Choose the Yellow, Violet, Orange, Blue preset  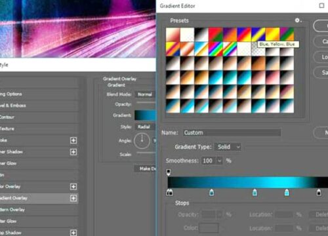coord(173,49)
